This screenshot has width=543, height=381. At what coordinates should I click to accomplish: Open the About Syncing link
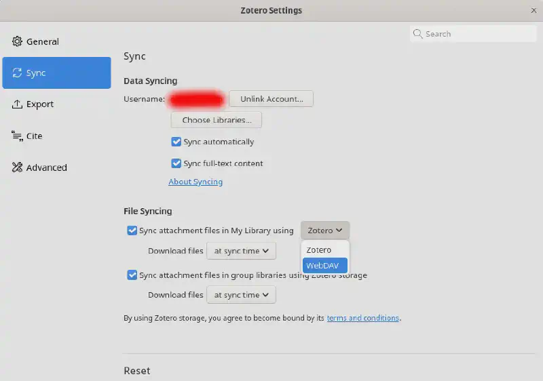point(195,182)
